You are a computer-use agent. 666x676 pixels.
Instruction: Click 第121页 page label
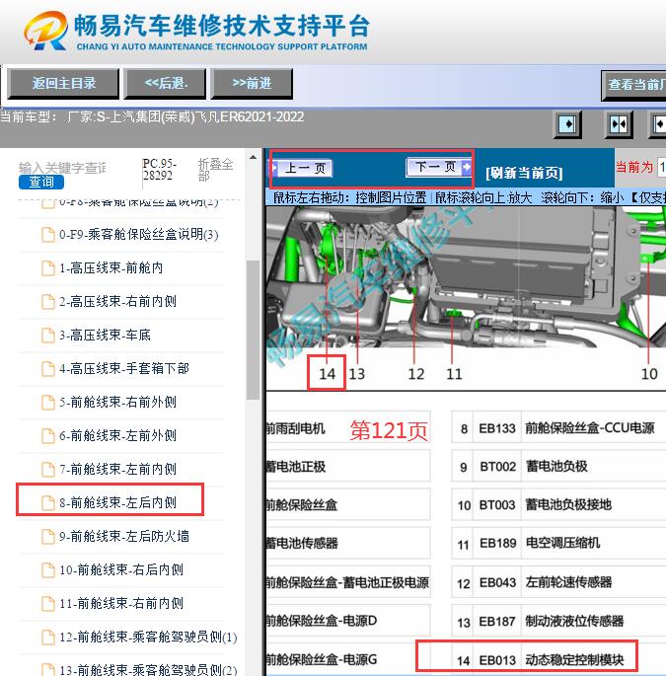click(x=389, y=430)
